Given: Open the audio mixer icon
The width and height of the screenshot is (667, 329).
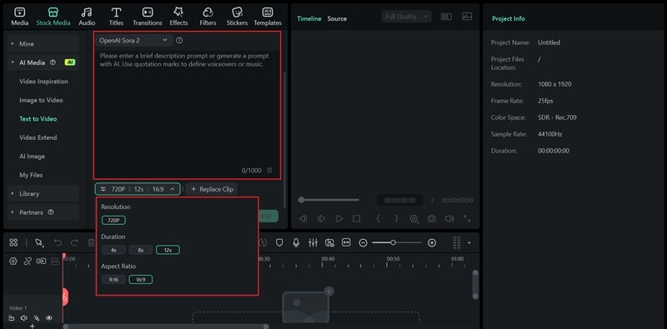Looking at the screenshot, I should [x=313, y=242].
